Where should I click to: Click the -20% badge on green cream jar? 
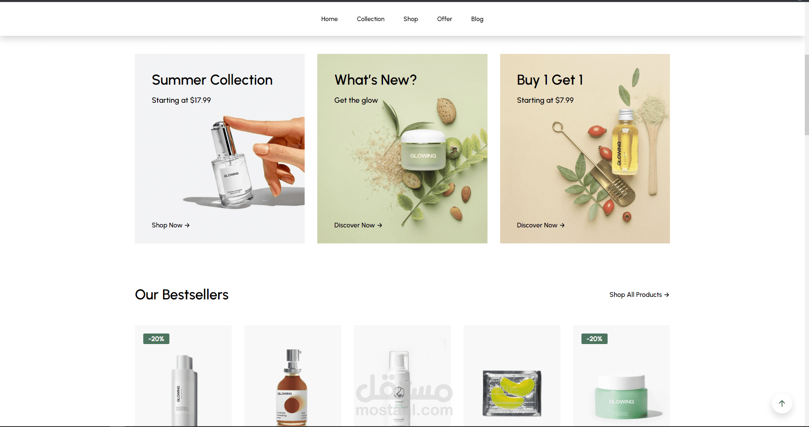pos(595,339)
